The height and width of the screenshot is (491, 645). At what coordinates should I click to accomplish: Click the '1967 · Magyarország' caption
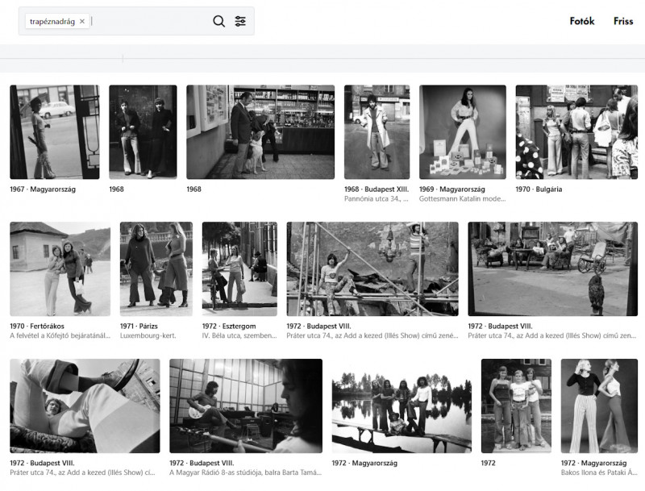tap(43, 189)
